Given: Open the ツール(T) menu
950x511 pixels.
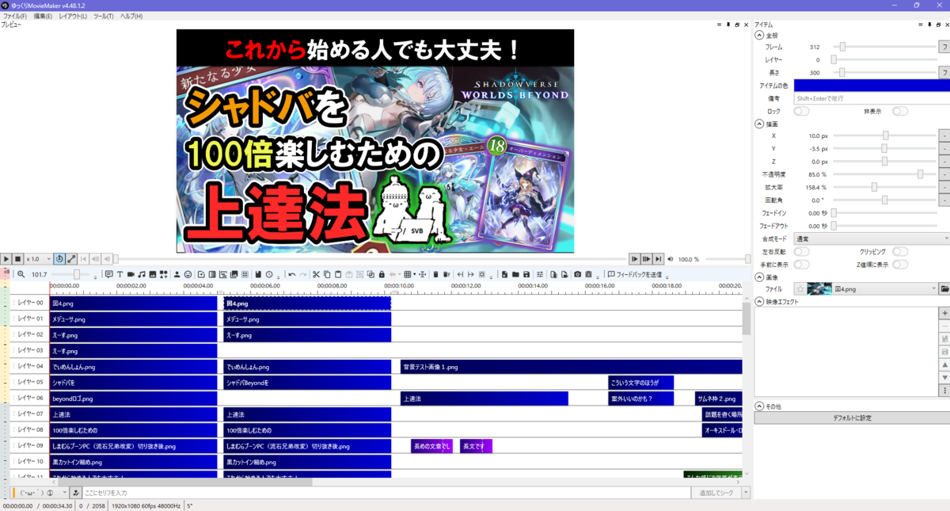Looking at the screenshot, I should click(103, 16).
